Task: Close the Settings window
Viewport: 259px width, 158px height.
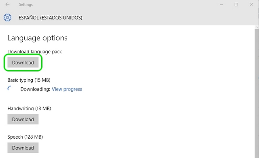Action: point(251,4)
